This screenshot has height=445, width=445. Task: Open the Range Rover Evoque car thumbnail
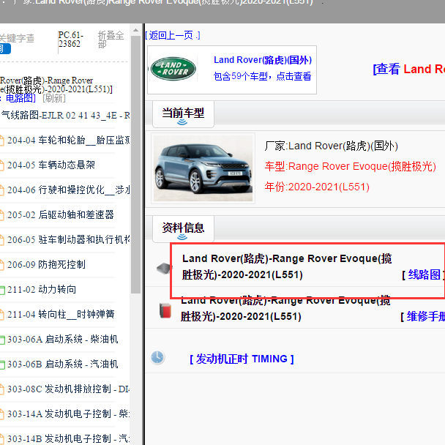click(203, 168)
